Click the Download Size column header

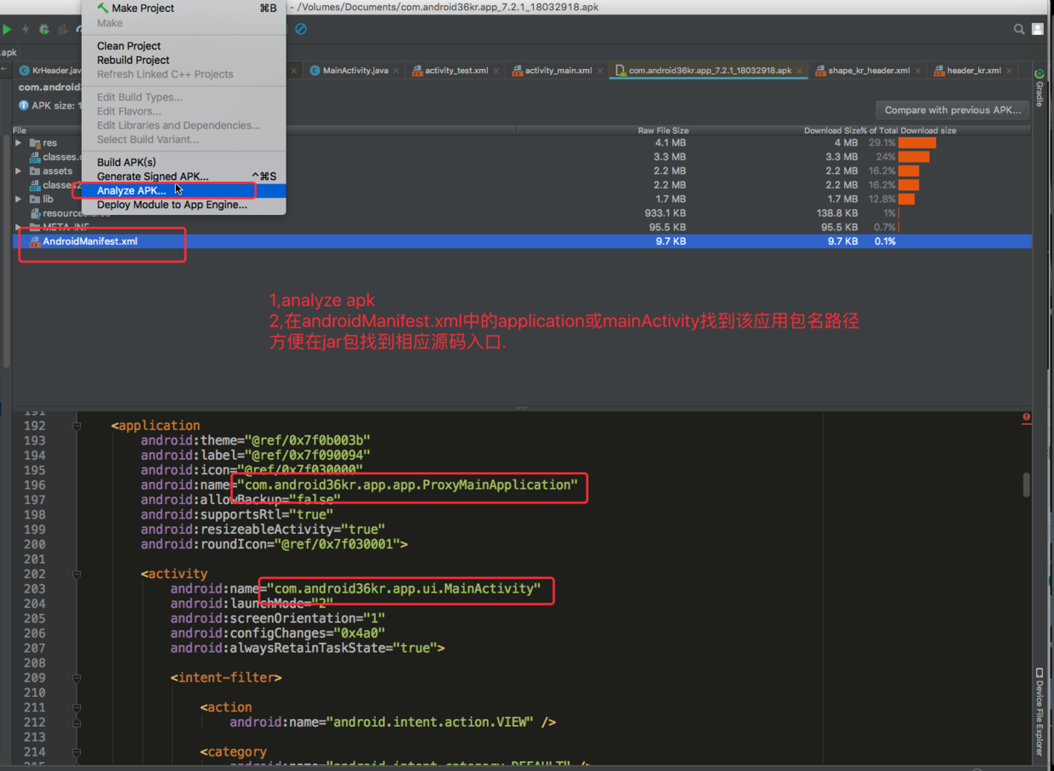pos(832,131)
